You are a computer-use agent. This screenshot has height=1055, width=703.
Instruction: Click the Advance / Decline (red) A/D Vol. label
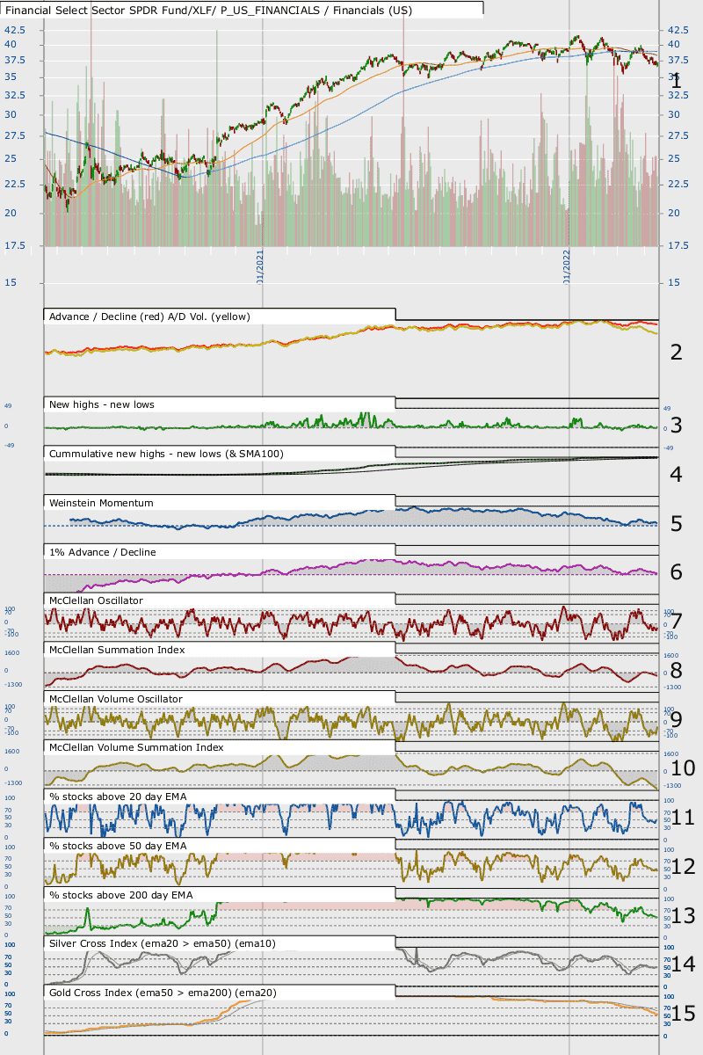click(x=150, y=316)
